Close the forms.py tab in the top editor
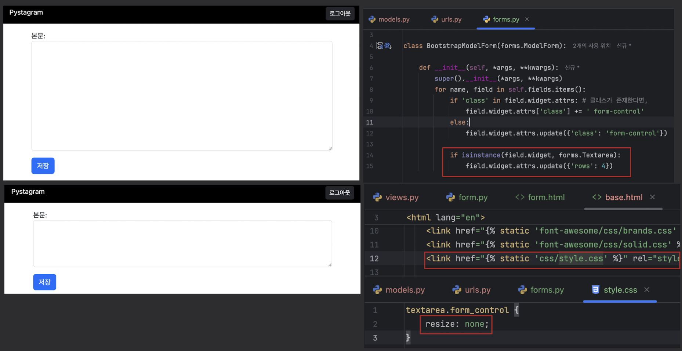 click(527, 19)
